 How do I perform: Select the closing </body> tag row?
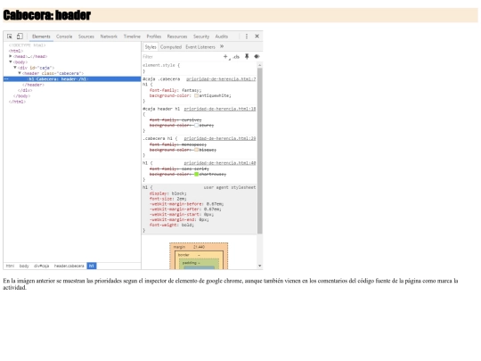pos(21,95)
